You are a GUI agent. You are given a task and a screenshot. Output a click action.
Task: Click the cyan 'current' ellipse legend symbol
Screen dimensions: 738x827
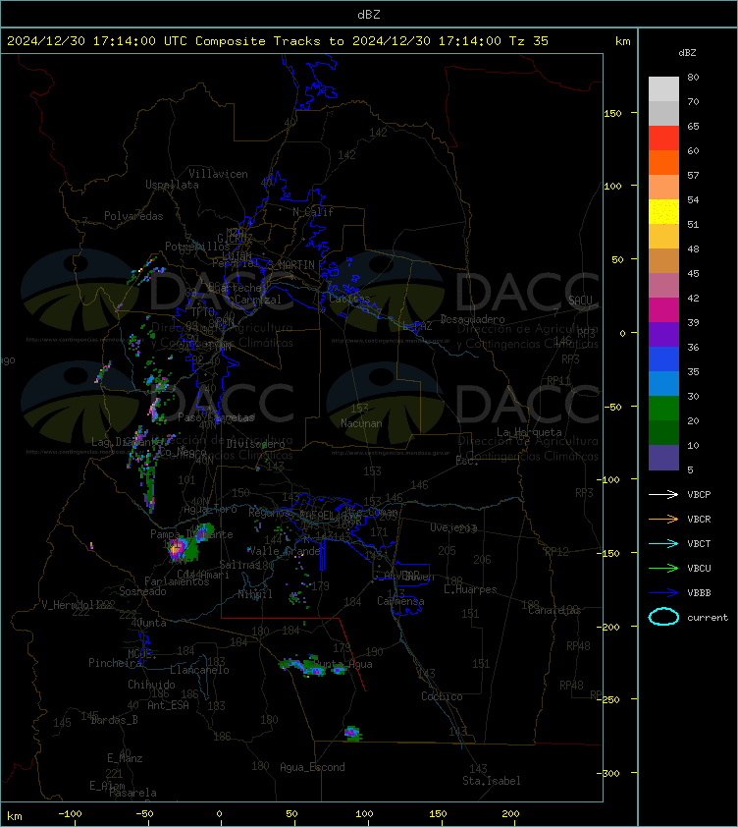pos(663,617)
